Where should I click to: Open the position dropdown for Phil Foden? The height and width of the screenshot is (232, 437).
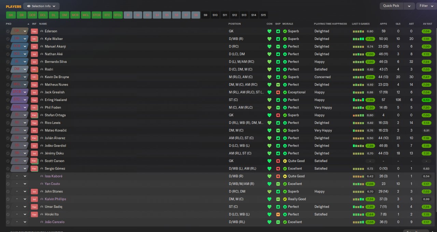tap(25, 107)
